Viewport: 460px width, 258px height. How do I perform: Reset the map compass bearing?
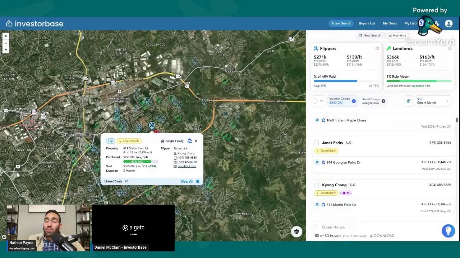tap(6, 50)
